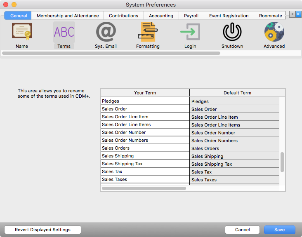Switch to Membership and Attendance tab

68,16
